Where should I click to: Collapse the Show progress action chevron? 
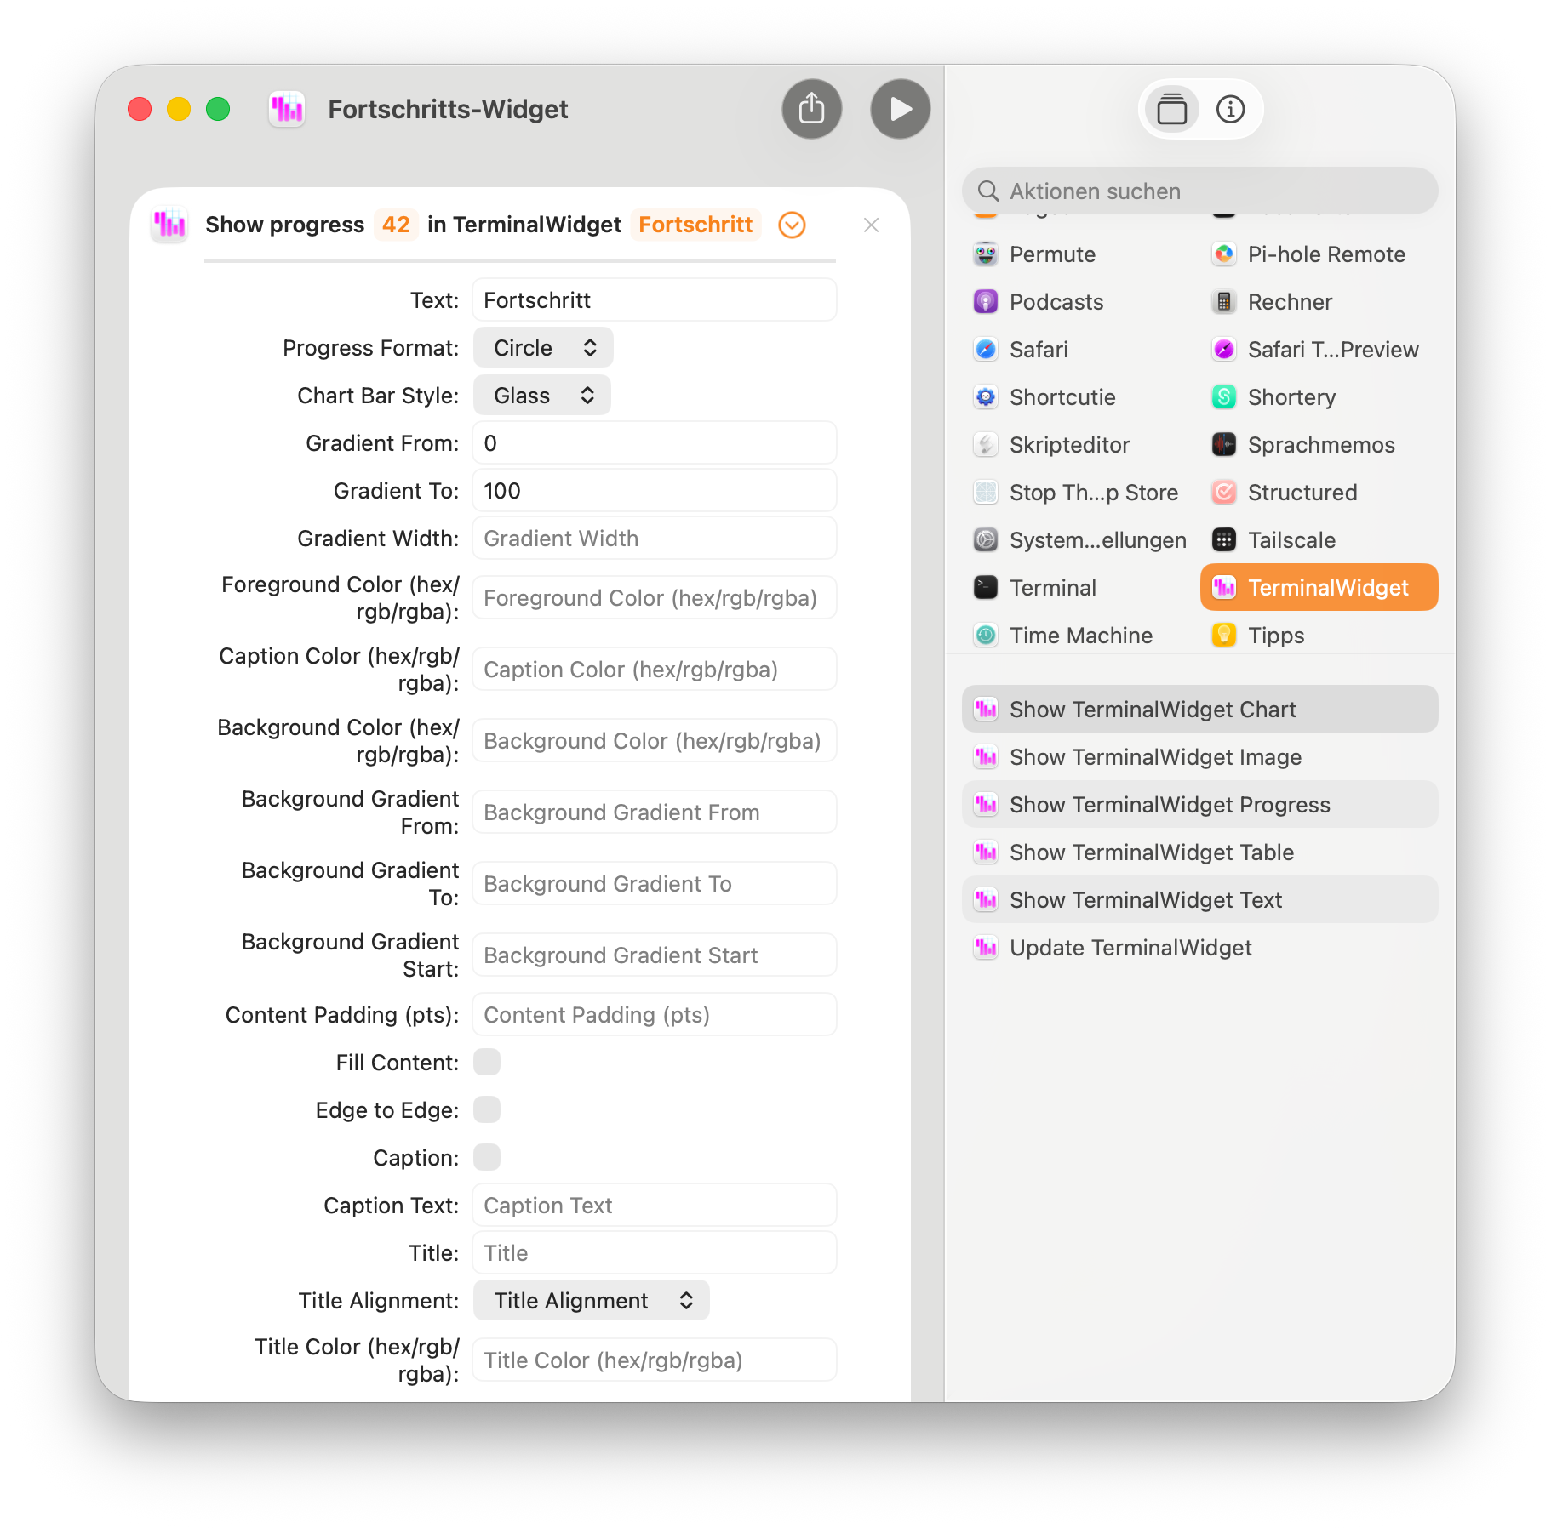tap(792, 225)
